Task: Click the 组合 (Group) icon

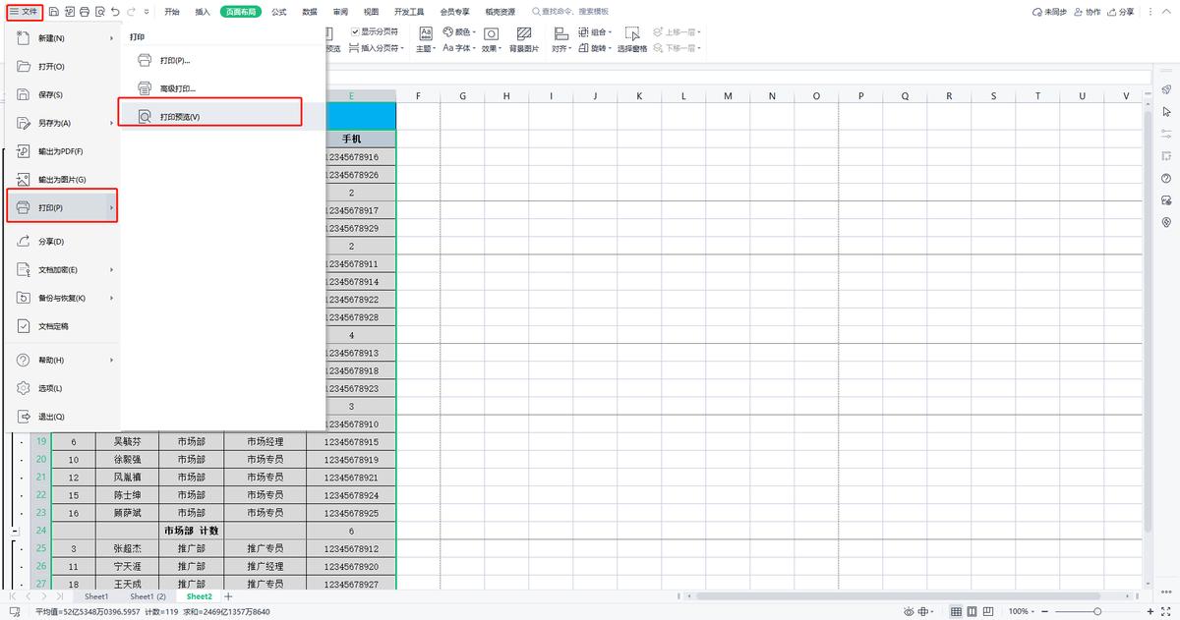Action: coord(598,32)
